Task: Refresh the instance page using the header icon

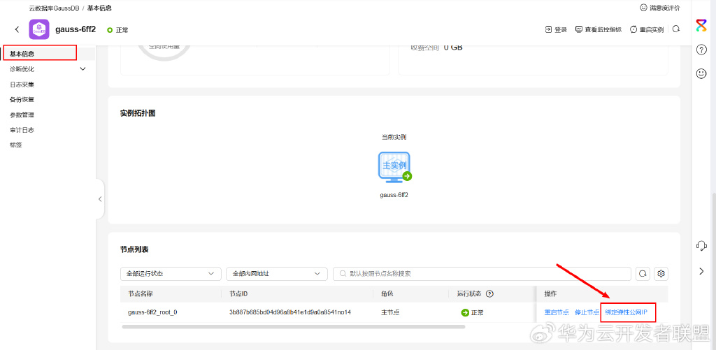Action: point(676,29)
